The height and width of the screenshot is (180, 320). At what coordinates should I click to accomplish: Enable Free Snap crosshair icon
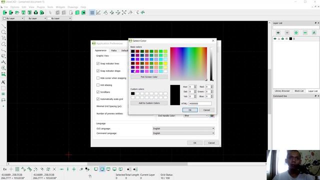click(x=11, y=169)
